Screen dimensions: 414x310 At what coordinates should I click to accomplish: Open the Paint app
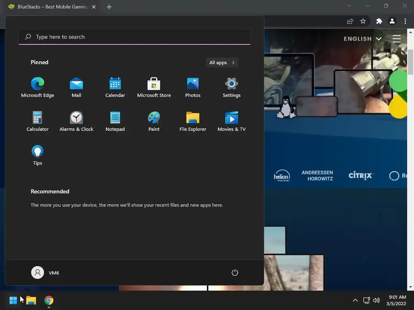point(154,121)
